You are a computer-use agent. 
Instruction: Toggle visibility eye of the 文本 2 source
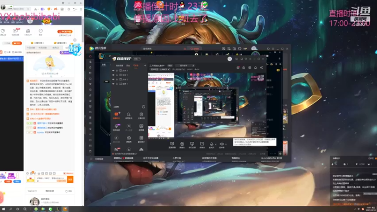coord(113,79)
